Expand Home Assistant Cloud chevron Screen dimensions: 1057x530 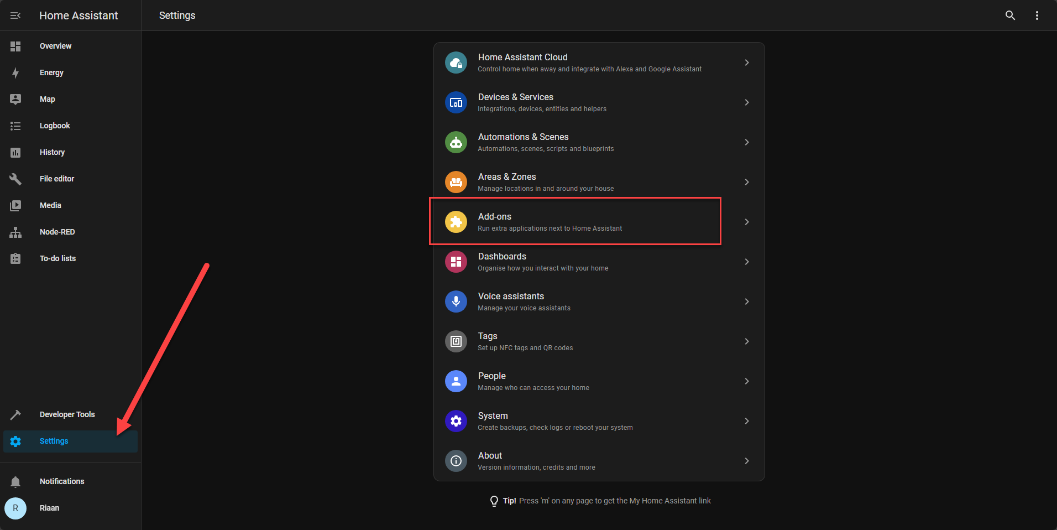click(747, 63)
